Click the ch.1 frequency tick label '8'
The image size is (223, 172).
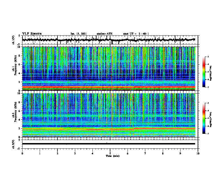point(19,56)
